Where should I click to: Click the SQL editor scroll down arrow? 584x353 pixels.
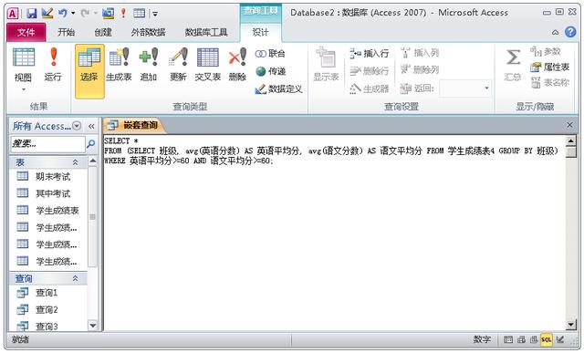click(x=571, y=325)
